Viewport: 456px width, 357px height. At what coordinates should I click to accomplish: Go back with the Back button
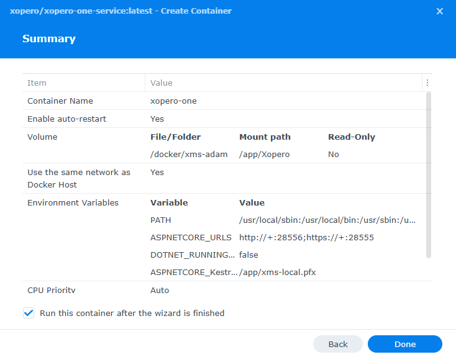tap(337, 344)
